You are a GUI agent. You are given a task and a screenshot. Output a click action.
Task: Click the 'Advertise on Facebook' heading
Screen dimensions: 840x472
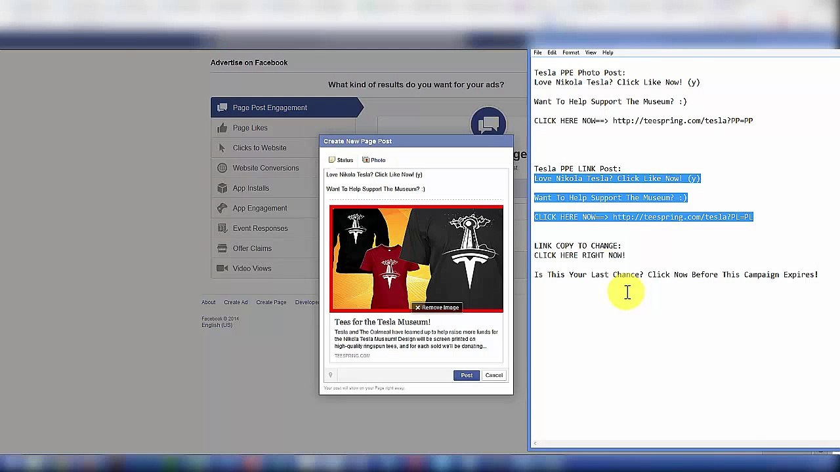pyautogui.click(x=249, y=62)
